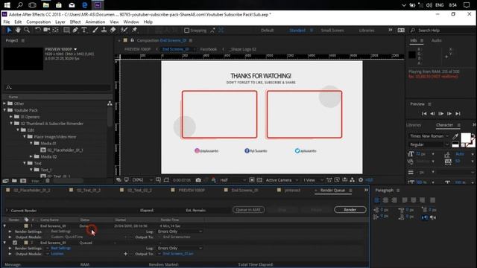This screenshot has height=268, width=477.
Task: Open the Animation menu
Action: click(x=95, y=22)
